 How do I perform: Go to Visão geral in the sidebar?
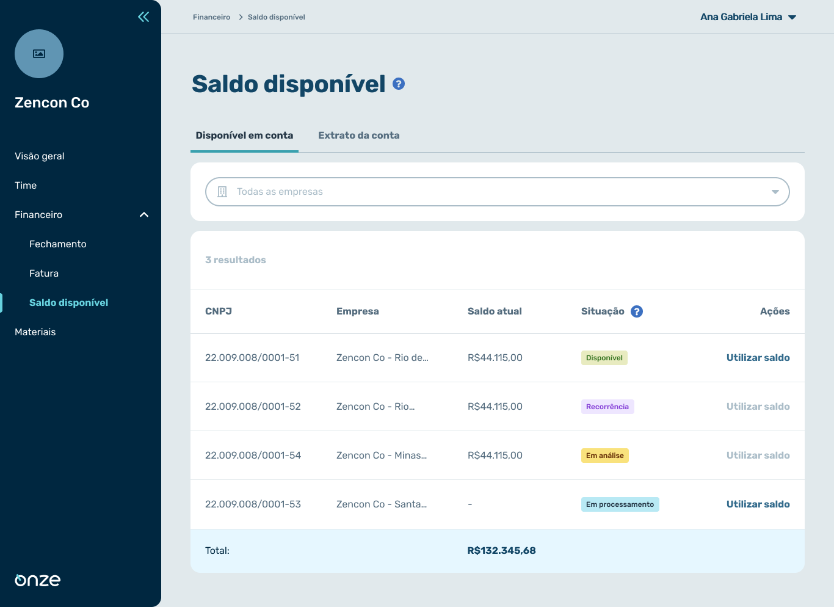point(39,156)
